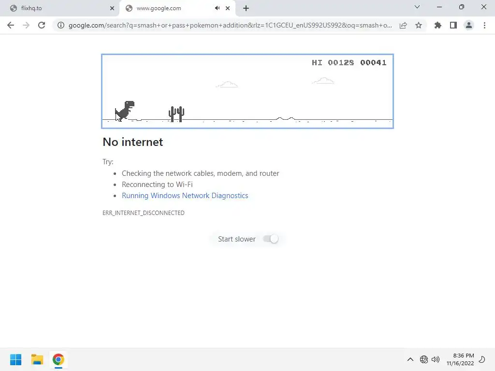
Task: Go back to the previous page
Action: click(11, 25)
